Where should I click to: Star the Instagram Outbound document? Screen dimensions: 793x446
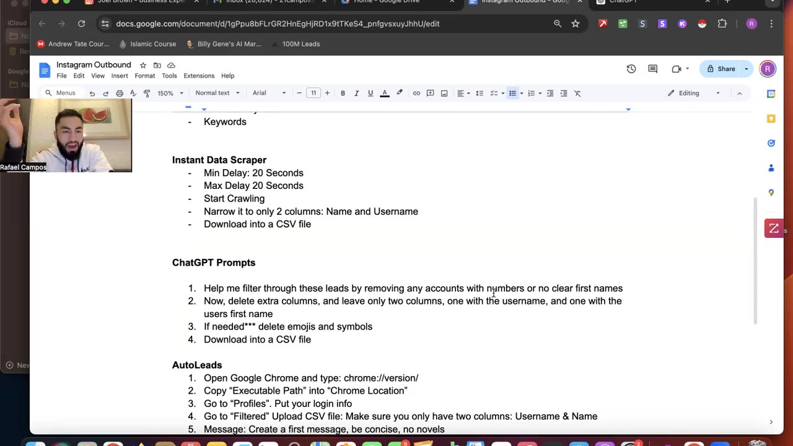[x=143, y=65]
